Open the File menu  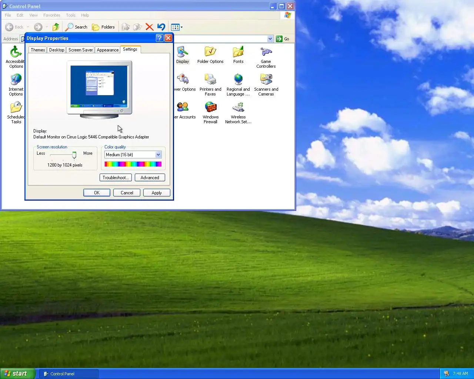tap(8, 15)
